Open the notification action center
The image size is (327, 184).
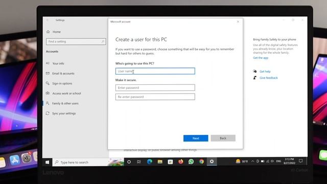pyautogui.click(x=300, y=161)
